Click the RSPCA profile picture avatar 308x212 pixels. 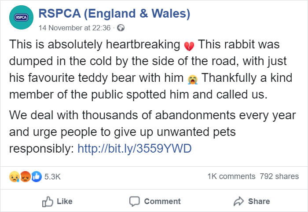coord(21,18)
